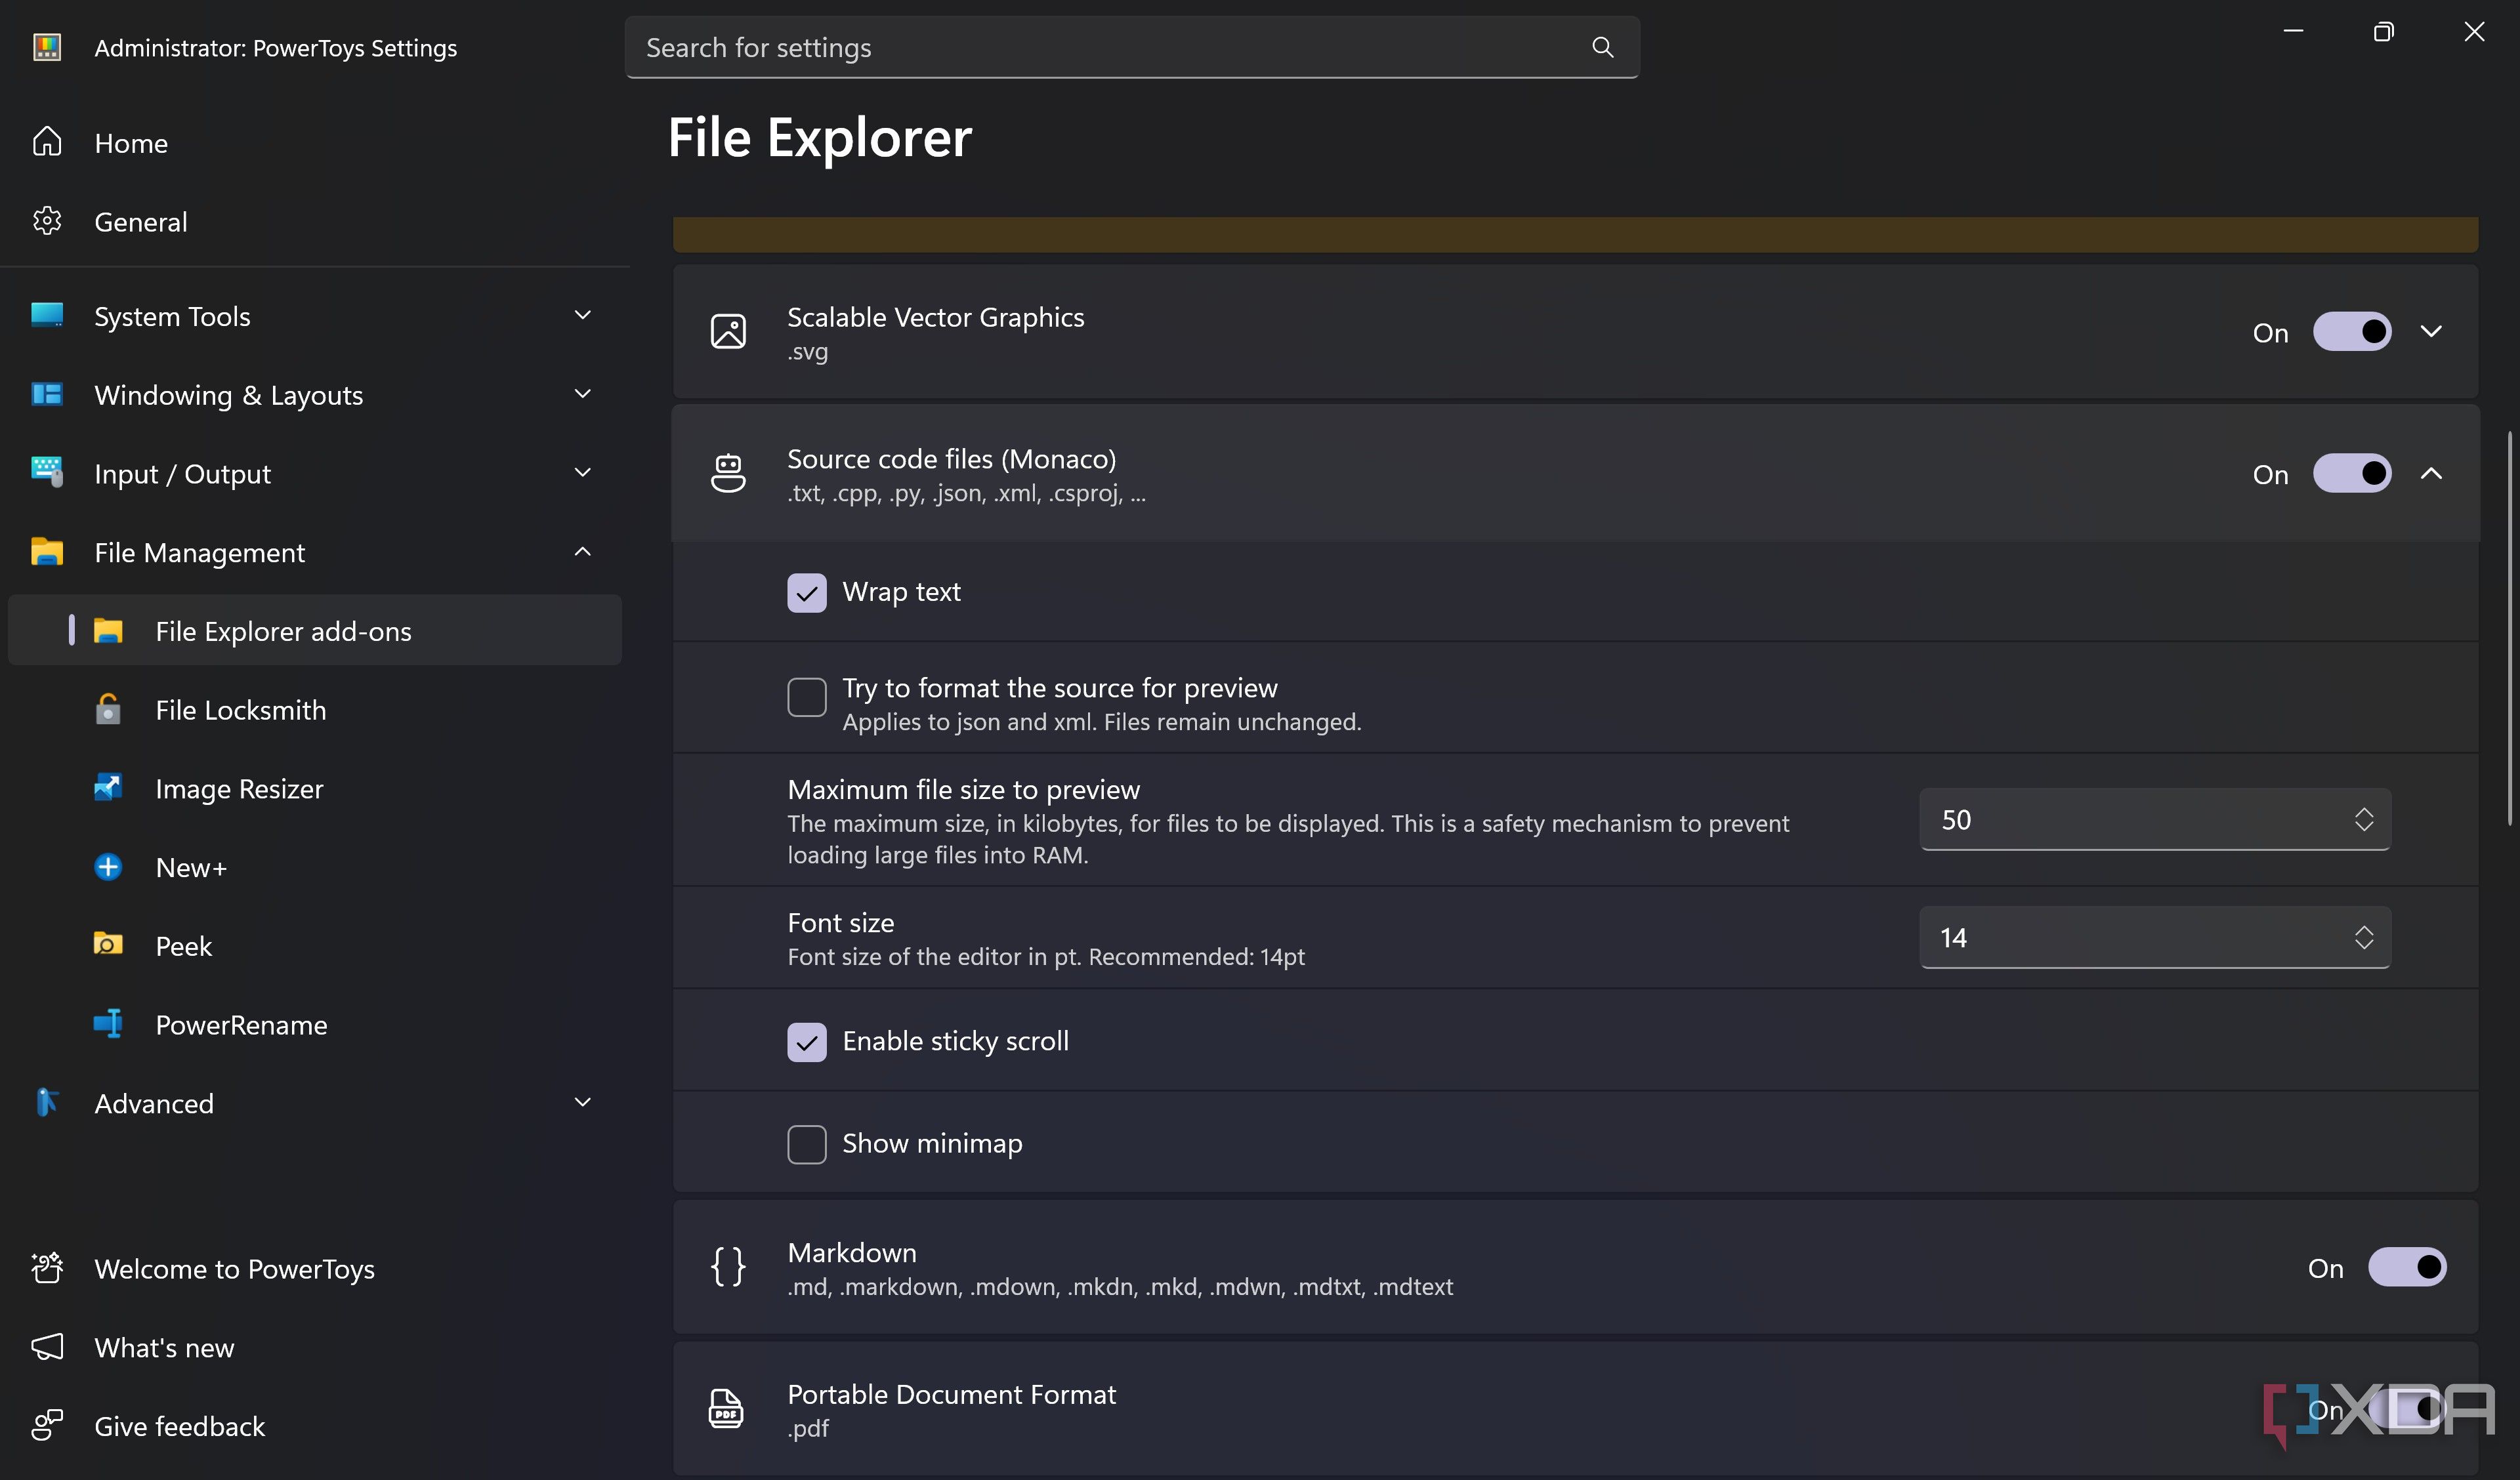Screen dimensions: 2520x1480
Task: Open the Home page icon
Action: (x=47, y=142)
